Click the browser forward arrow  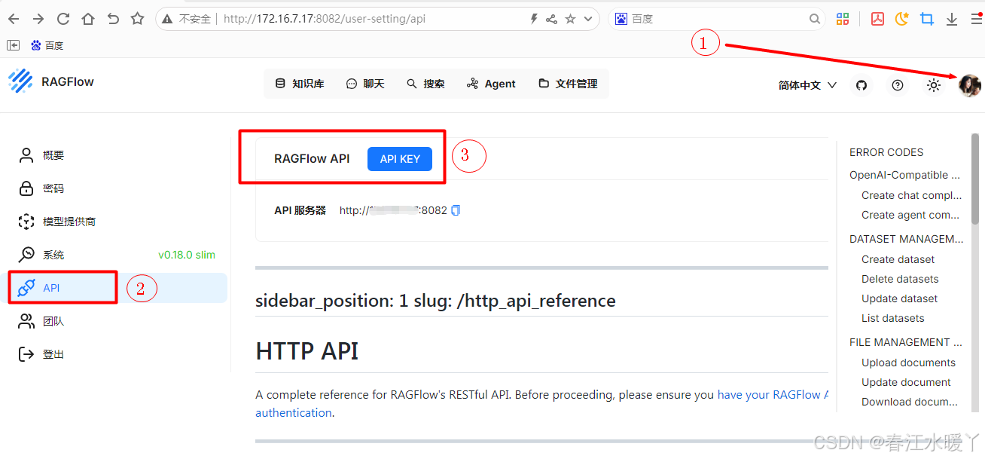38,19
